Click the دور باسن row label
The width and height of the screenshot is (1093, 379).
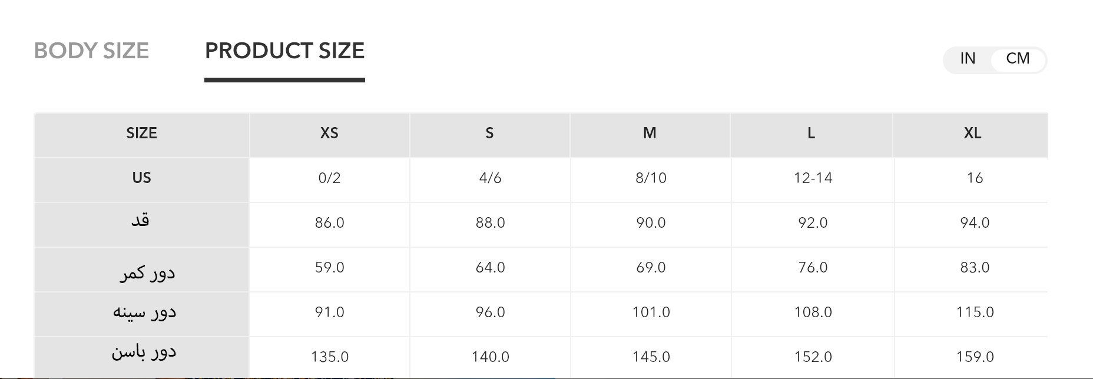(144, 353)
